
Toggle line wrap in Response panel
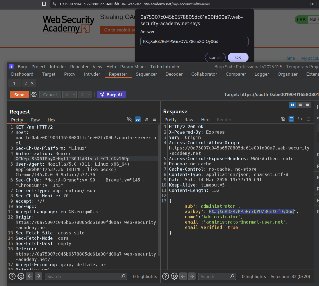click(291, 119)
